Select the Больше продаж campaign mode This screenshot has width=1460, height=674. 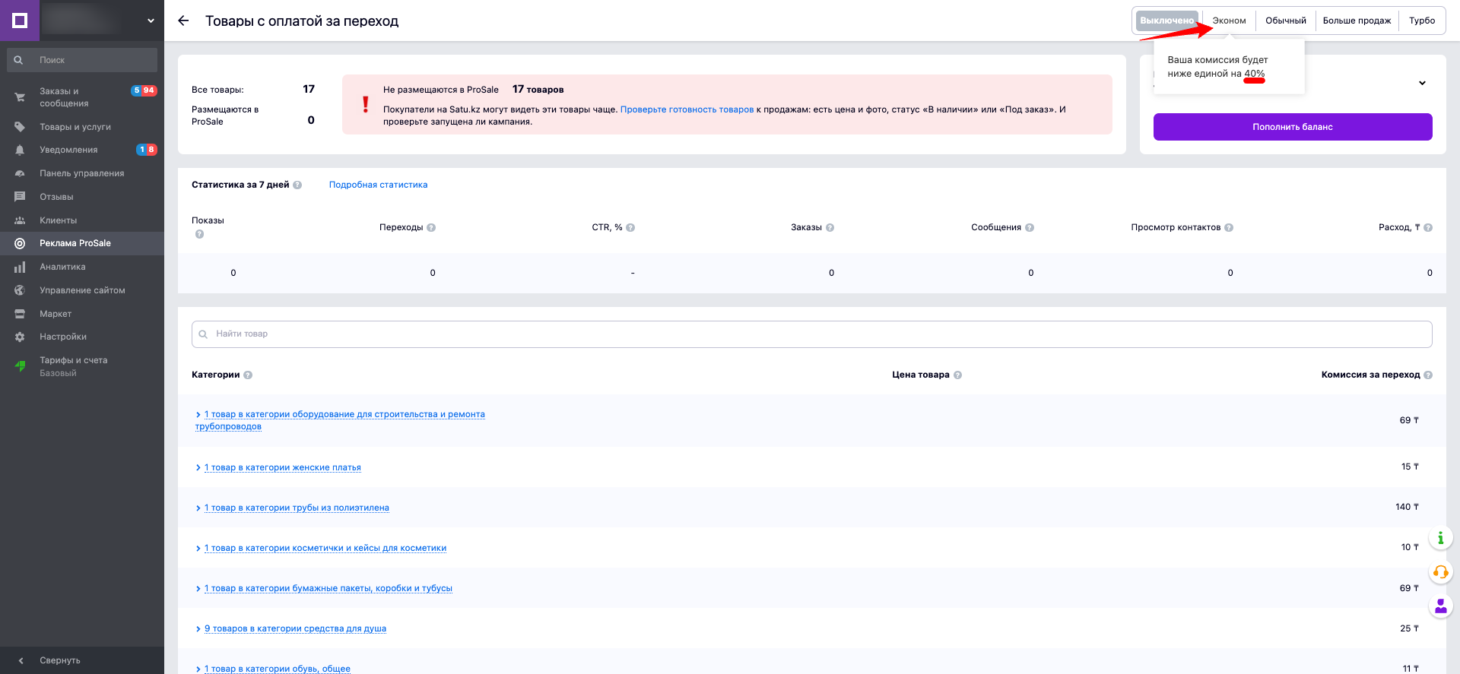pyautogui.click(x=1357, y=21)
